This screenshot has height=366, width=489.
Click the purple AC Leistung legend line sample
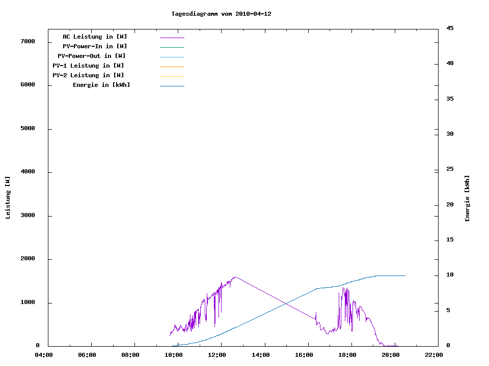tap(172, 38)
